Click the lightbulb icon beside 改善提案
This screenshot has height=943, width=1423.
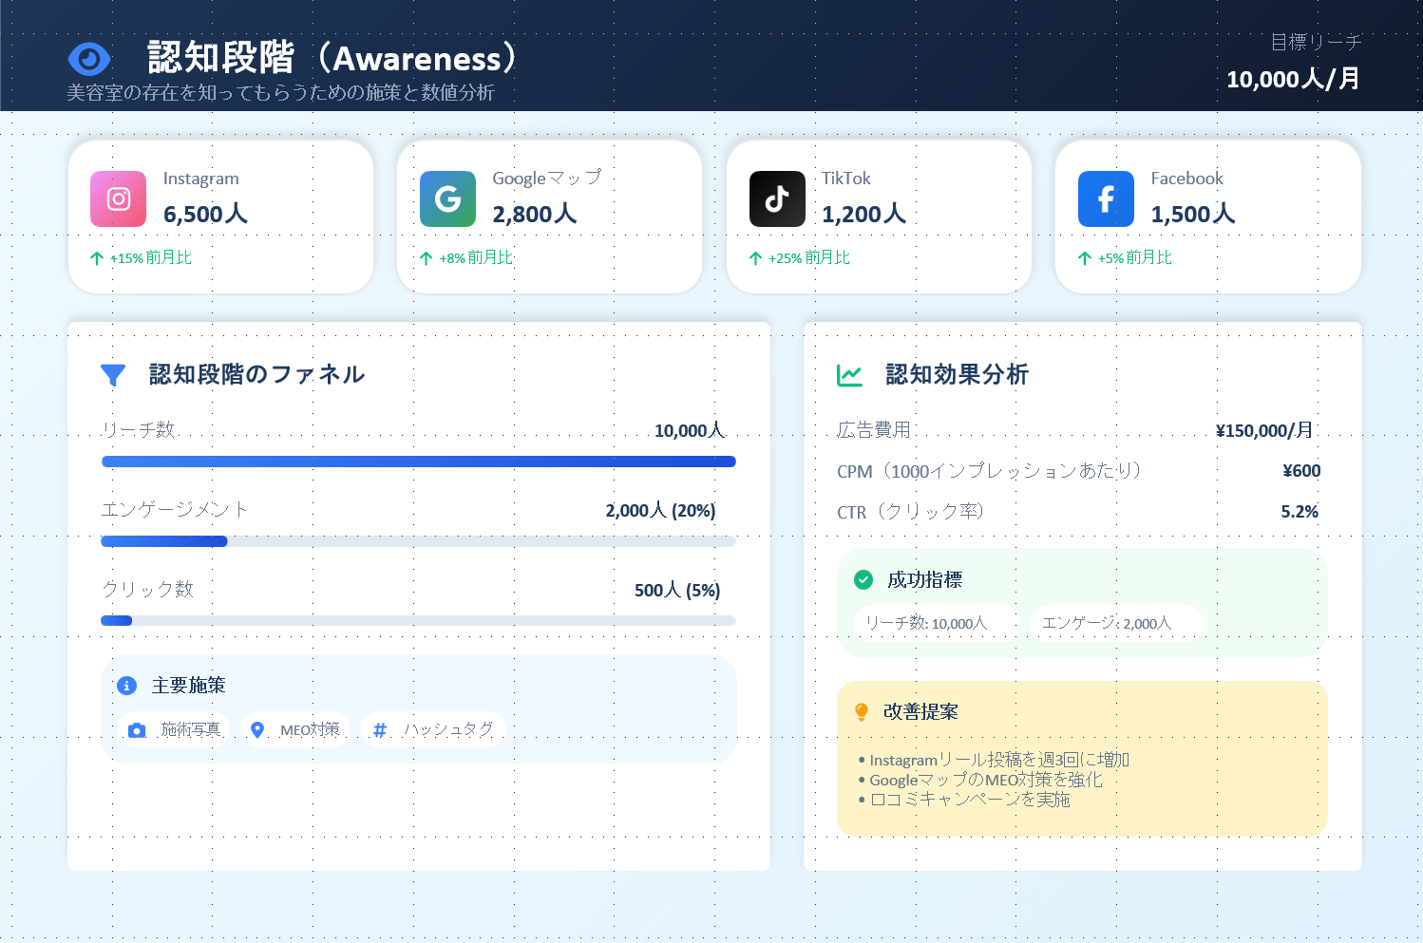862,711
